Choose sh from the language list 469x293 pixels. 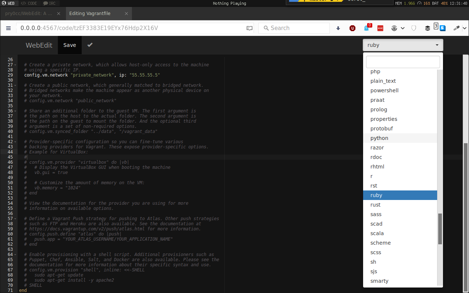[400, 262]
